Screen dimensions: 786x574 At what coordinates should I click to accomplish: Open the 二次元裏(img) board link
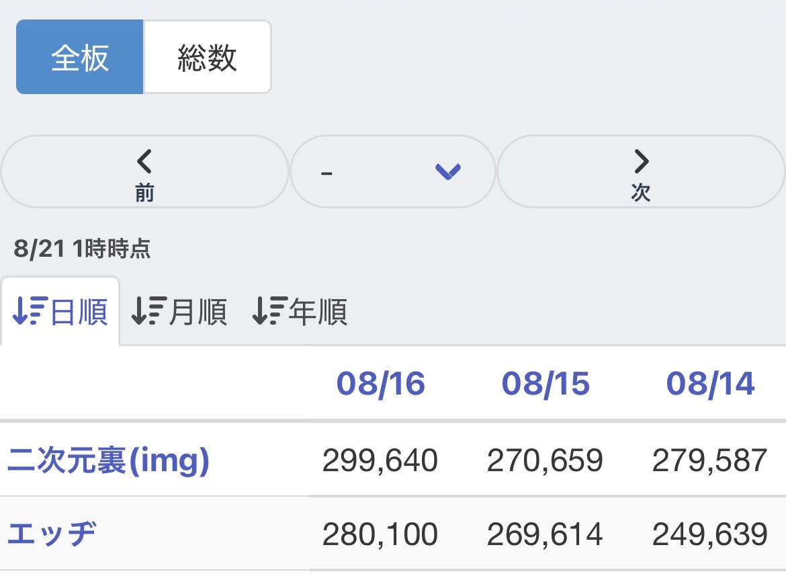click(x=107, y=460)
